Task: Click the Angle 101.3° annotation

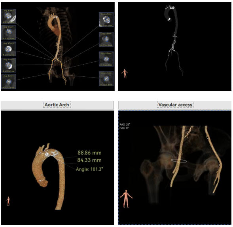Action: [x=89, y=169]
